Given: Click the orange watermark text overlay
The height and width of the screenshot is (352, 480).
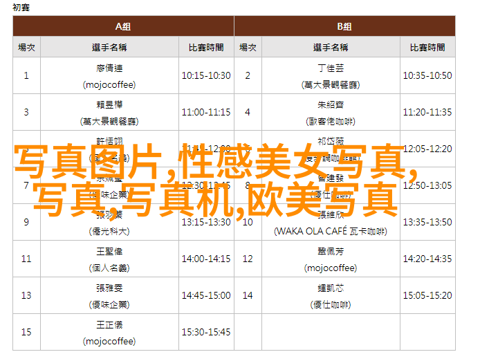Looking at the screenshot, I should tap(214, 181).
